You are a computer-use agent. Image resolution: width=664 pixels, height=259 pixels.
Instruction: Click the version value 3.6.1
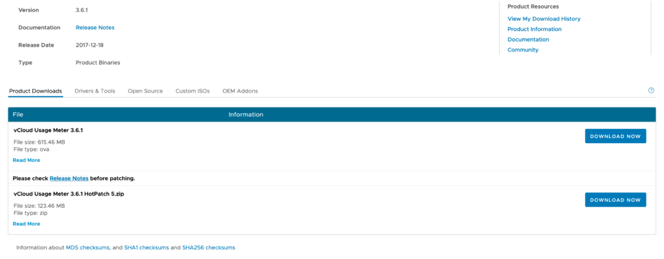coord(82,10)
